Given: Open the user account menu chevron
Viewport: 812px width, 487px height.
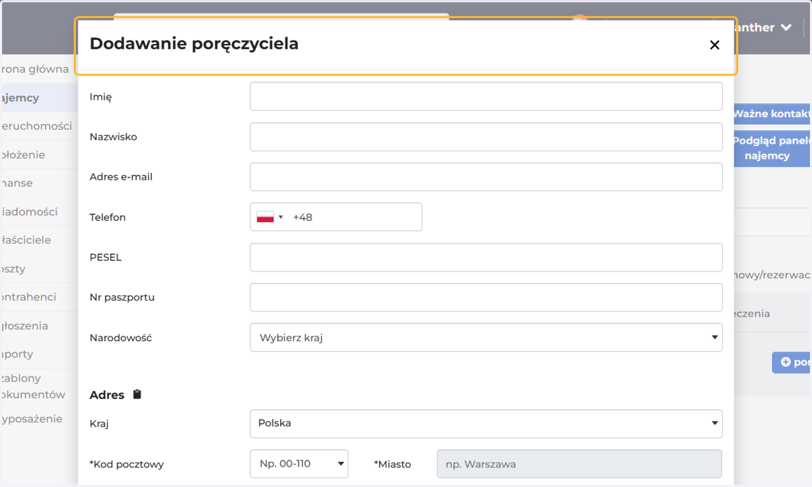Looking at the screenshot, I should pyautogui.click(x=786, y=28).
